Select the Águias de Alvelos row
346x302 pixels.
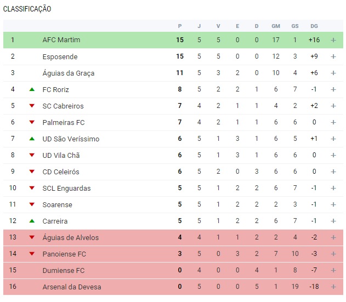click(x=173, y=237)
